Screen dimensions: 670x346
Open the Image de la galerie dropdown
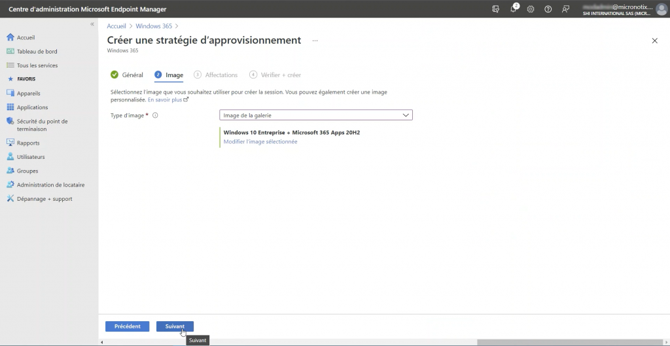click(x=316, y=115)
